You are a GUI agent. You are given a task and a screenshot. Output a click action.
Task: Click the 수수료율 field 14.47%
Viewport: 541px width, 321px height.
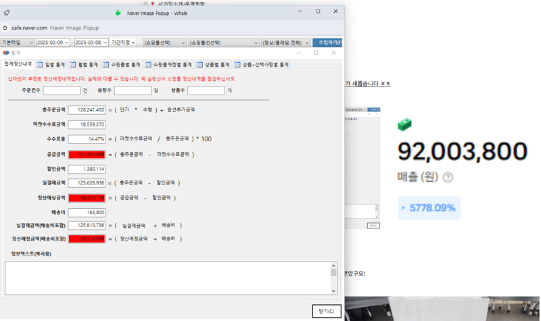[x=87, y=139]
